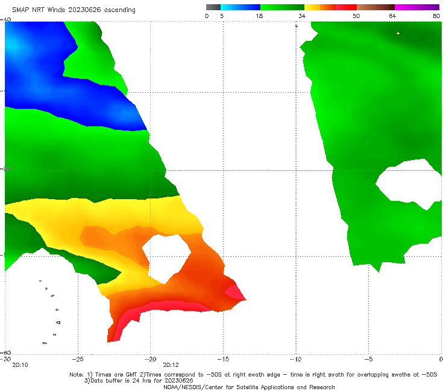The image size is (446, 391).
Task: Click the color bar label '18'
Action: (259, 16)
